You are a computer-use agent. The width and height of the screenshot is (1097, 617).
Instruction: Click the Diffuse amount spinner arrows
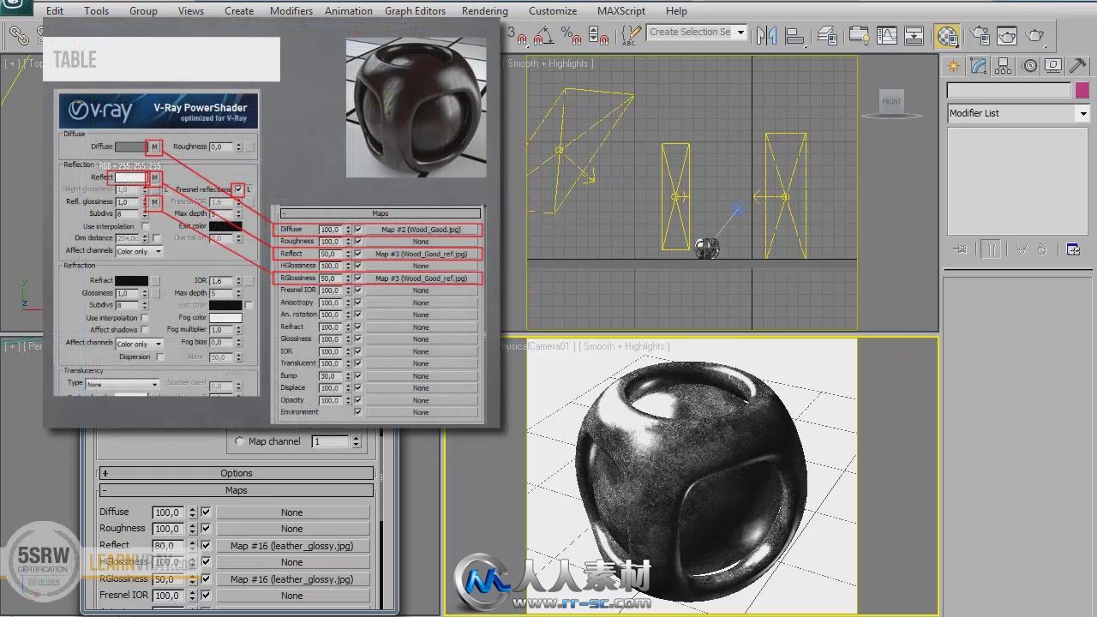(x=192, y=512)
